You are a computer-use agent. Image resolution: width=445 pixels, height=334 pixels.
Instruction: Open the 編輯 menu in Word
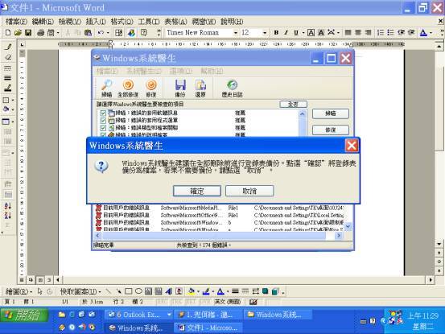43,22
